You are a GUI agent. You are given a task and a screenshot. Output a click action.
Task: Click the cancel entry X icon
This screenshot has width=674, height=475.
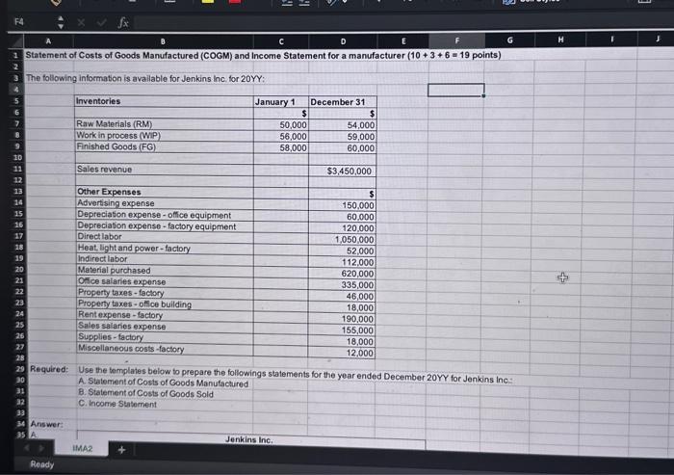pos(81,22)
